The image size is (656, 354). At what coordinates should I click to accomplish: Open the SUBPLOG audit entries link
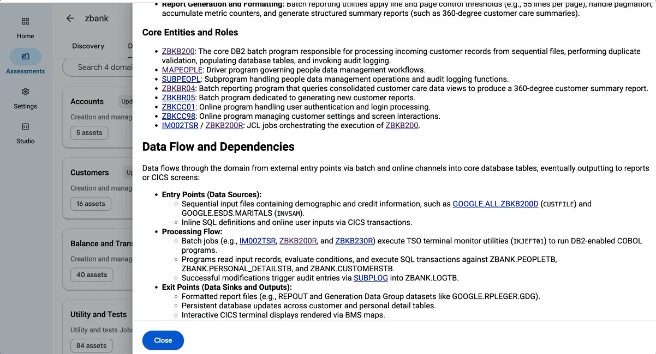[x=371, y=278]
